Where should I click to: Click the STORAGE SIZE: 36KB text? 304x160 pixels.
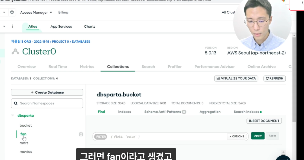(x=111, y=103)
